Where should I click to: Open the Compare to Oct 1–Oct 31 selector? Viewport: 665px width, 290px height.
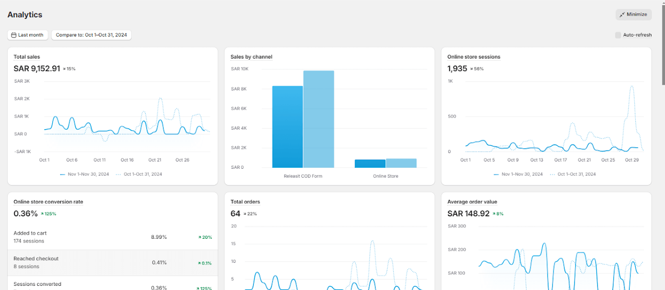tap(91, 35)
